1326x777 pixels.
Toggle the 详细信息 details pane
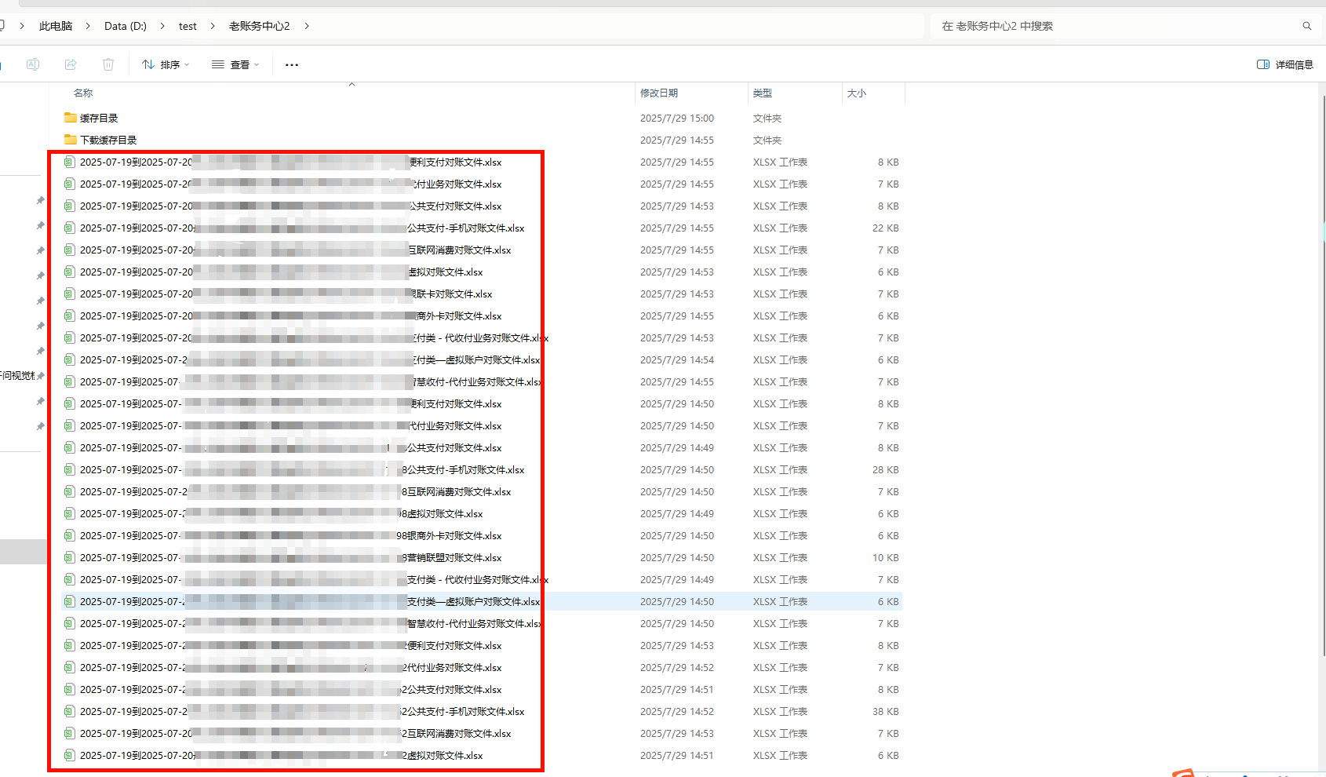pyautogui.click(x=1284, y=64)
